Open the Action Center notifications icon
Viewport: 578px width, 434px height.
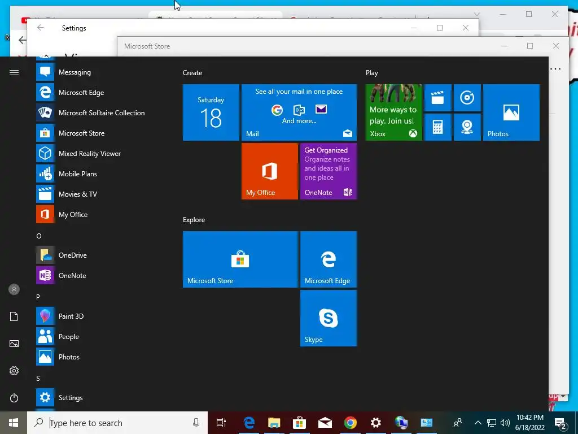click(561, 423)
